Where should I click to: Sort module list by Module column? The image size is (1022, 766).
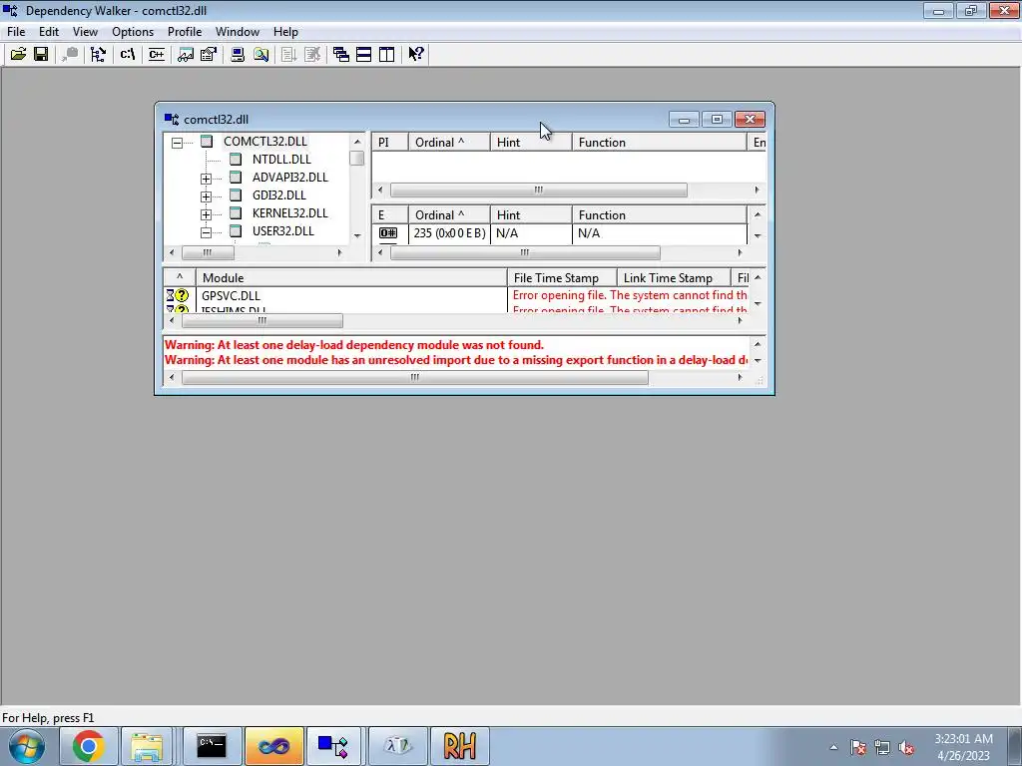click(x=350, y=278)
